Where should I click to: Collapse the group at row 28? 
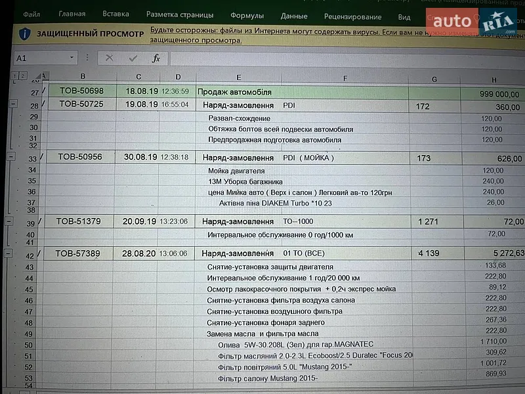coord(12,104)
